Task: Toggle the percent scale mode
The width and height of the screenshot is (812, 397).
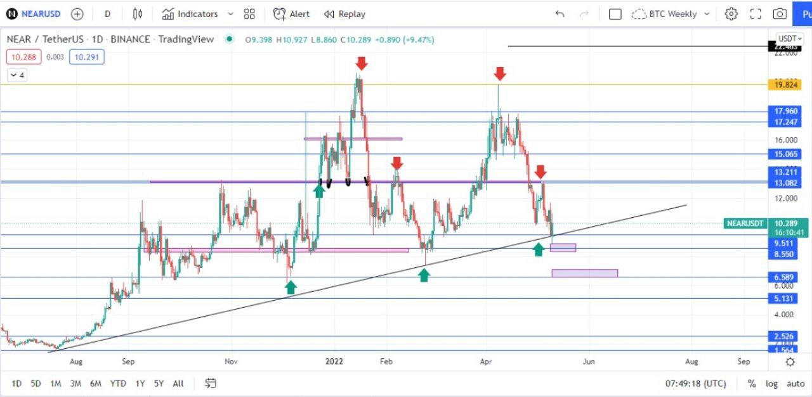Action: (x=752, y=383)
